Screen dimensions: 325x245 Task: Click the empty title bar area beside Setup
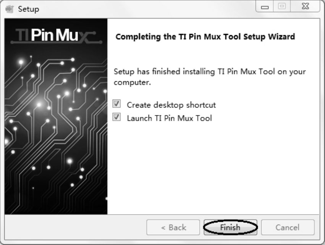pyautogui.click(x=145, y=9)
